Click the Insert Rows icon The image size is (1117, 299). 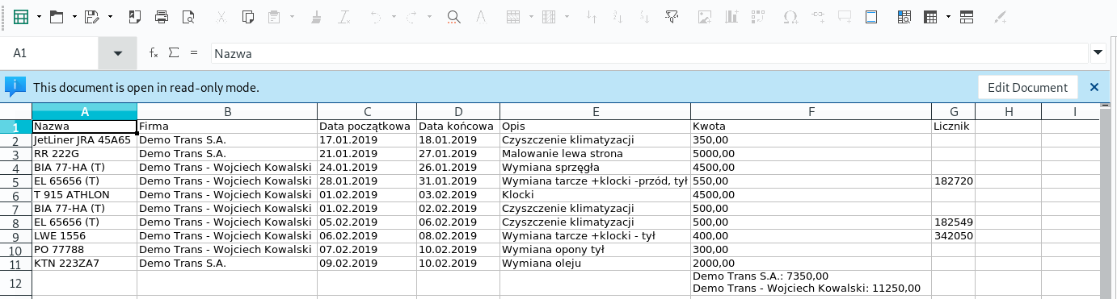click(512, 16)
